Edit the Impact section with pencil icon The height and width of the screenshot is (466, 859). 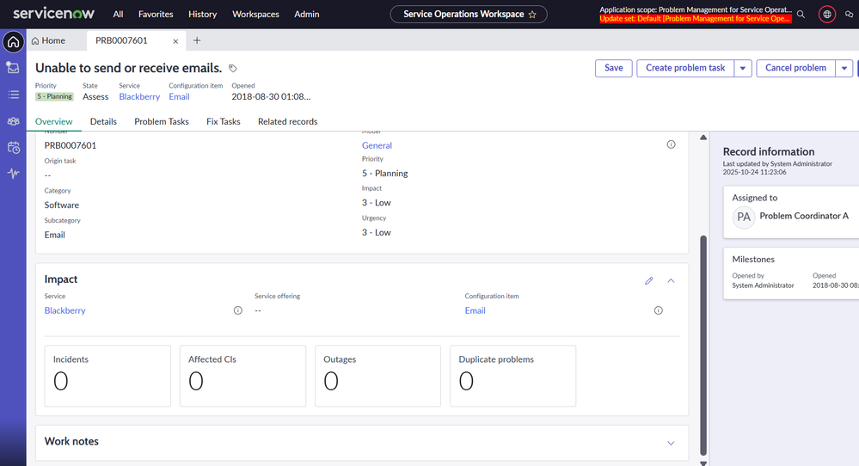click(x=649, y=280)
